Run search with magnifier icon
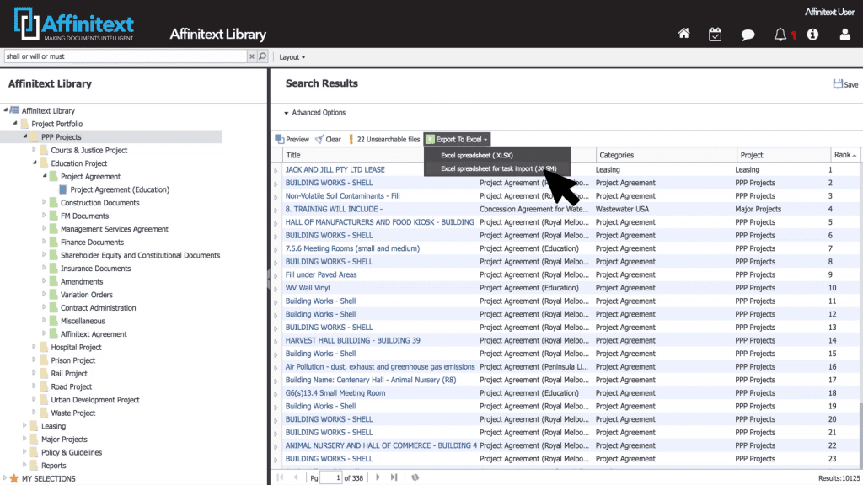Screen dimensions: 863x485 click(263, 56)
